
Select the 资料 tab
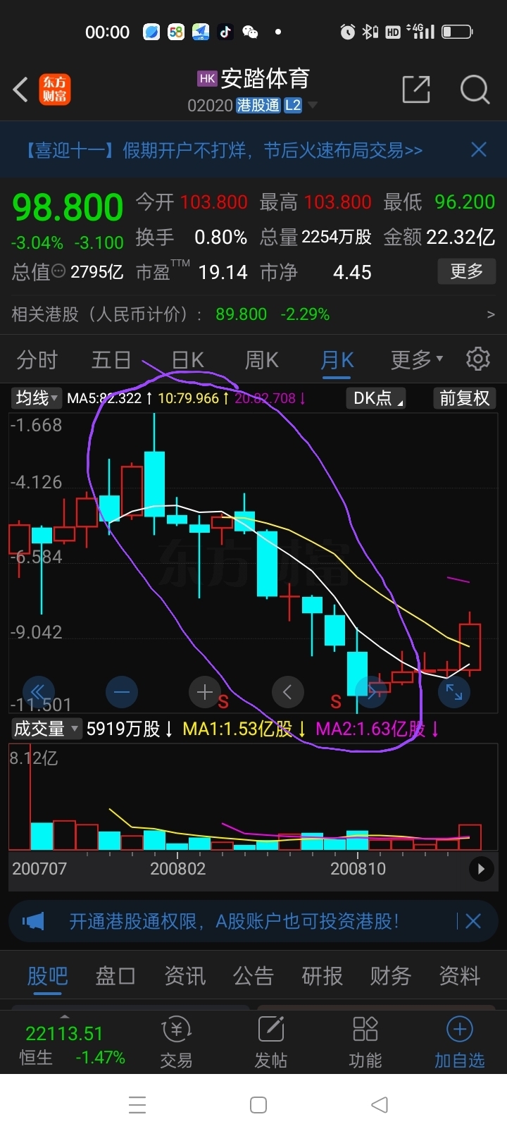pyautogui.click(x=459, y=976)
